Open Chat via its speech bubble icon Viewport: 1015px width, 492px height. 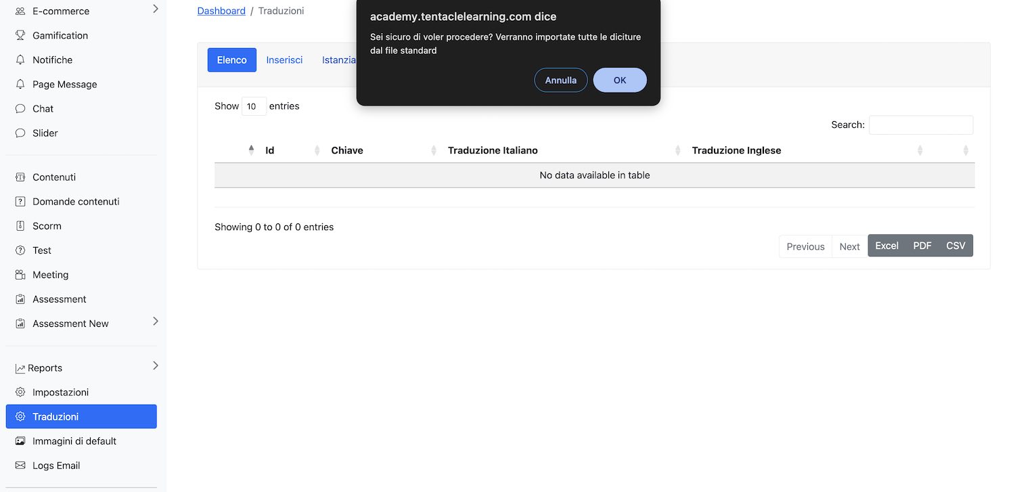tap(20, 108)
